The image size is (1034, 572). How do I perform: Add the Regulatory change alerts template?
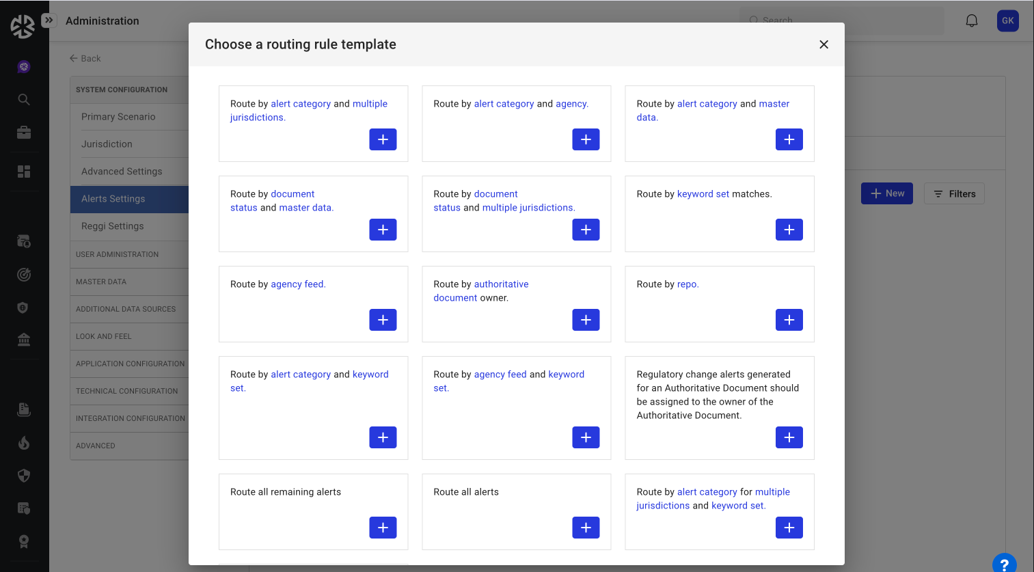tap(789, 437)
